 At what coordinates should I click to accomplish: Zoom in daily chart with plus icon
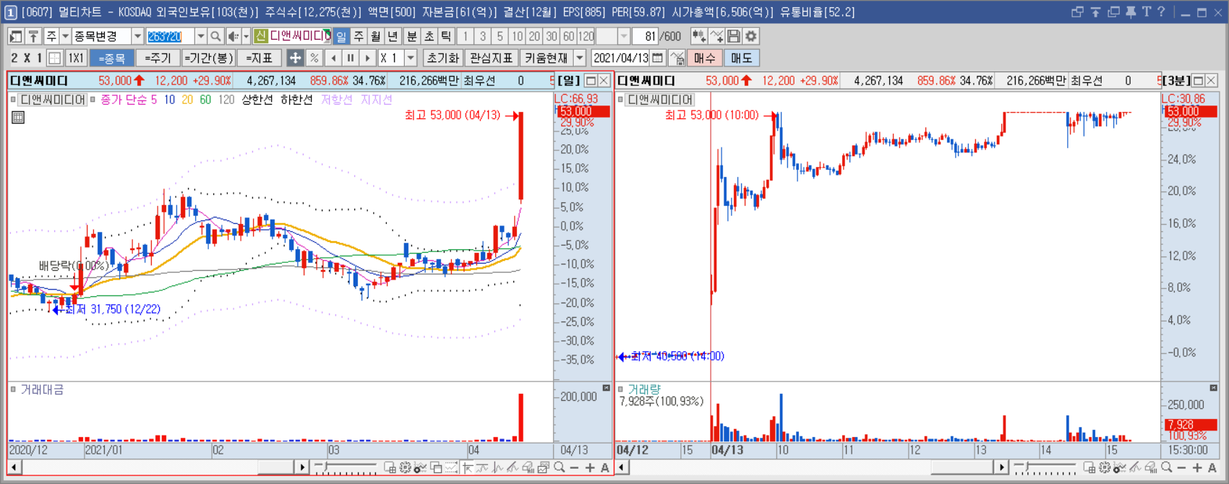click(x=590, y=468)
